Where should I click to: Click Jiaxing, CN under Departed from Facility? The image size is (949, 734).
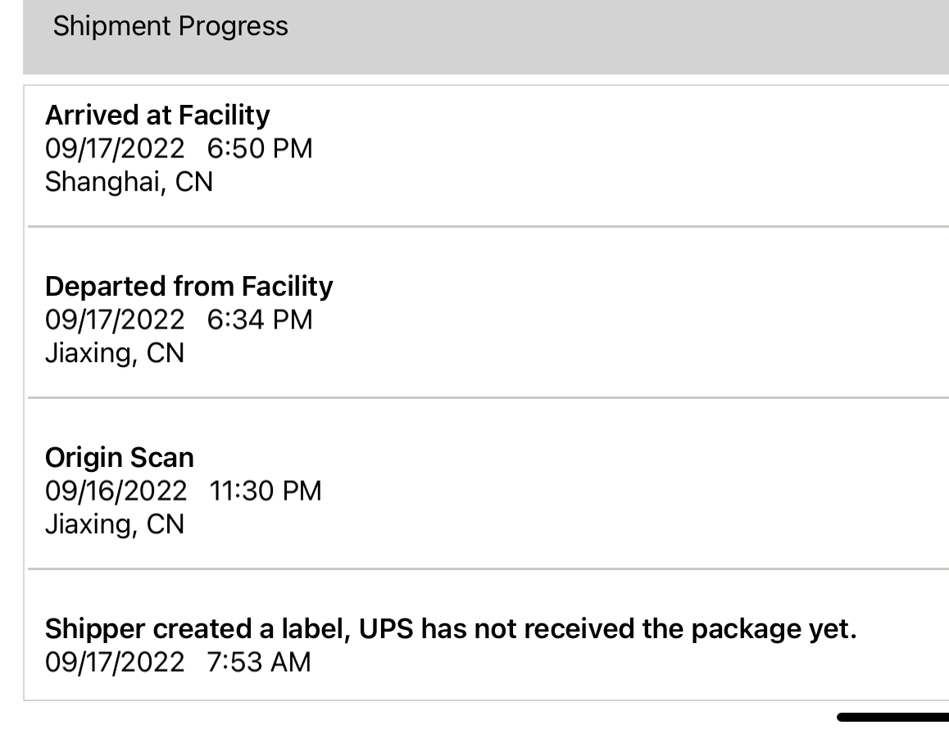pos(115,353)
